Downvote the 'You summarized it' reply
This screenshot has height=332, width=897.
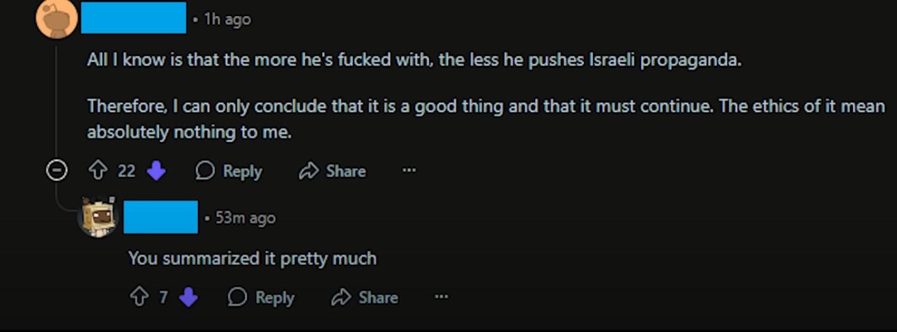coord(188,298)
